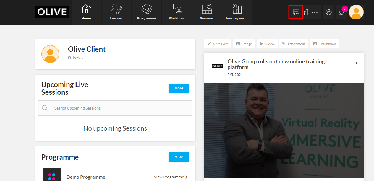The width and height of the screenshot is (374, 181).
Task: Click the Search Upcoming Sessions field
Action: coord(115,108)
